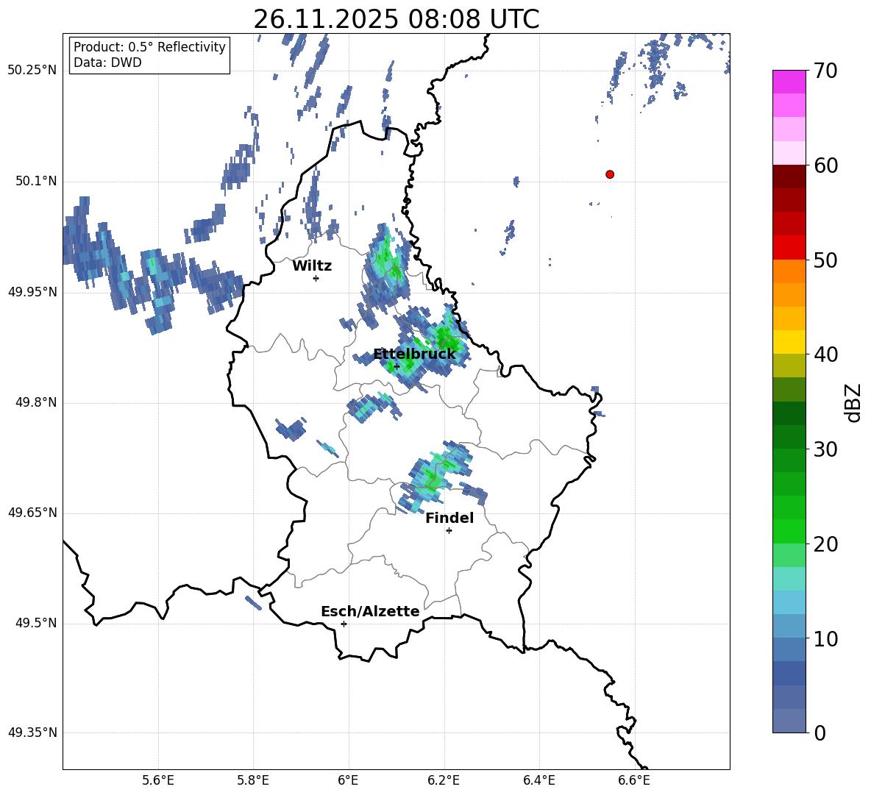Click the Wiltz station cross marker

click(316, 278)
